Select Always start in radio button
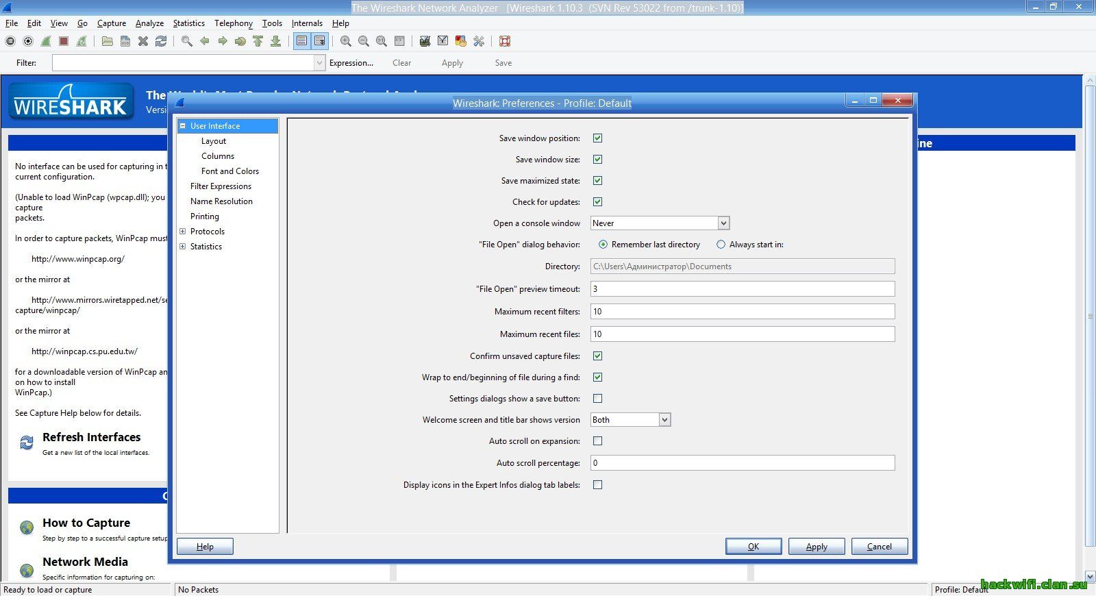This screenshot has width=1096, height=596. (721, 245)
